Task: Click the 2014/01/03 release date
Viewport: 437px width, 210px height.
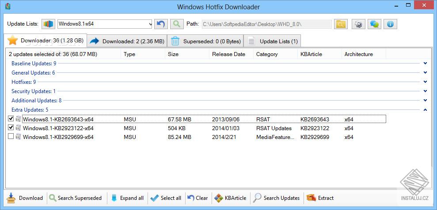Action: tap(226, 128)
